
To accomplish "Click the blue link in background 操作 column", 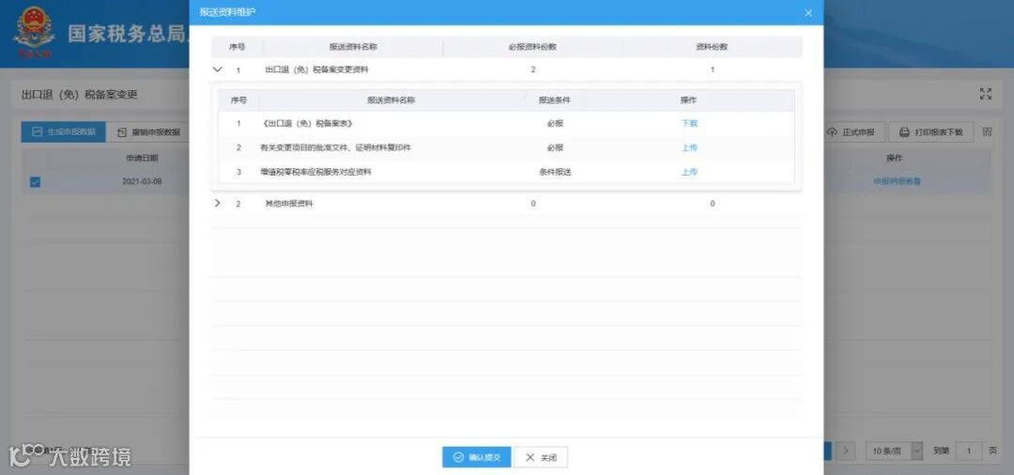I will [x=897, y=181].
